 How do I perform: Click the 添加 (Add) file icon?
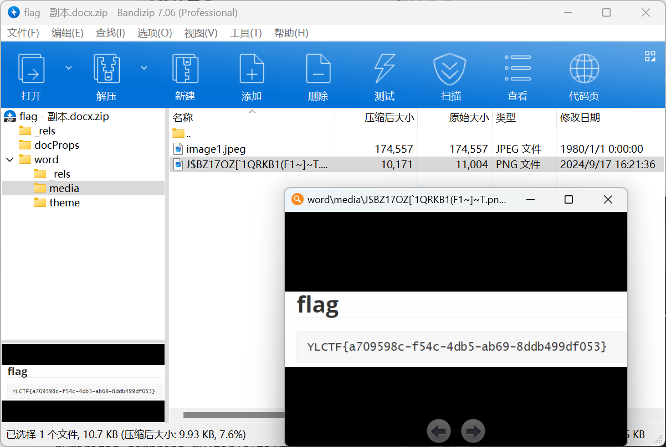click(252, 68)
